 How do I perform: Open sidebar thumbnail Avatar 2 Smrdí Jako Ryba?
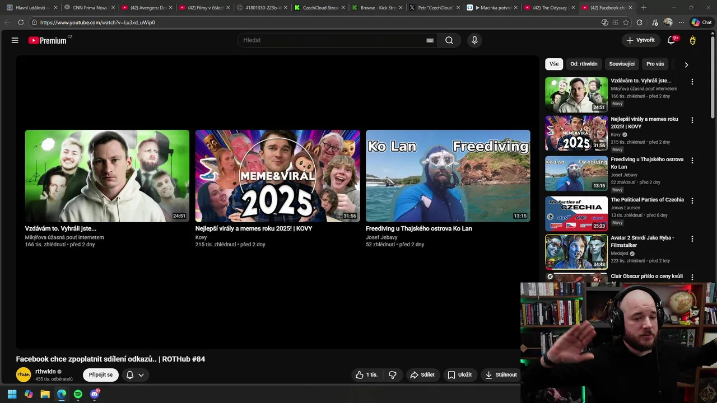pos(576,252)
